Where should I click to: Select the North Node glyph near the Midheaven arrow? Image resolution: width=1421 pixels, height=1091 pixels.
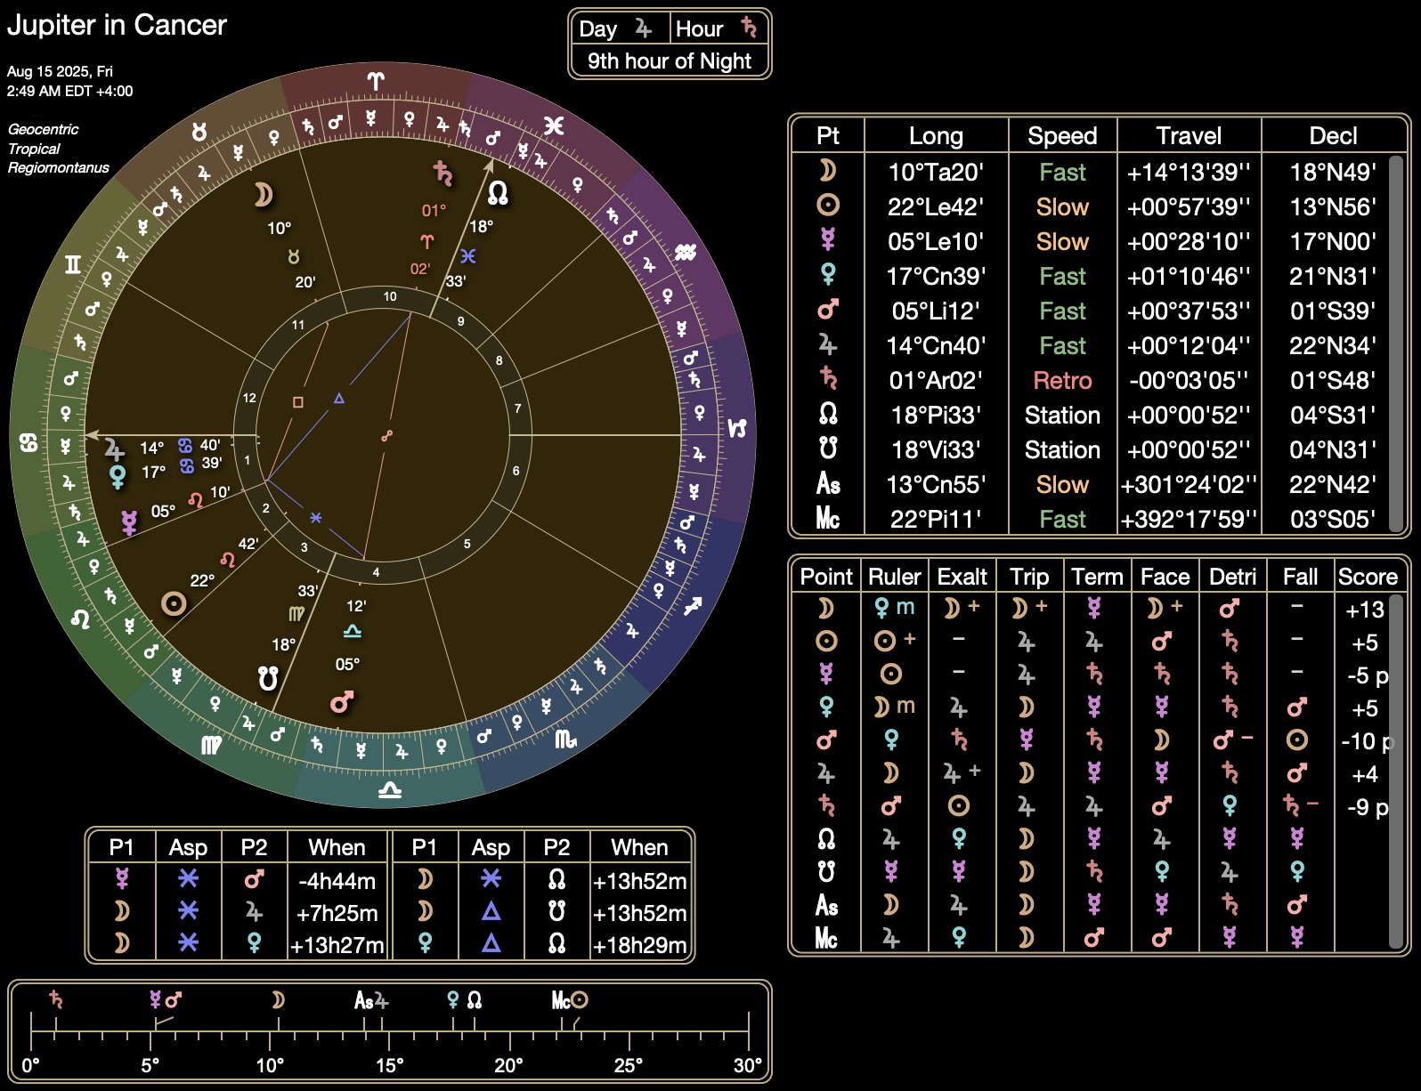pyautogui.click(x=498, y=193)
